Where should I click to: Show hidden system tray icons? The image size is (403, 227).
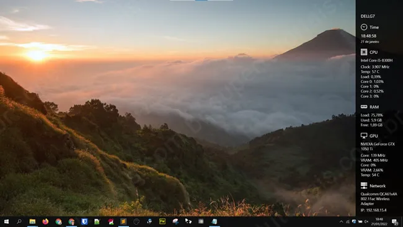coord(342,221)
